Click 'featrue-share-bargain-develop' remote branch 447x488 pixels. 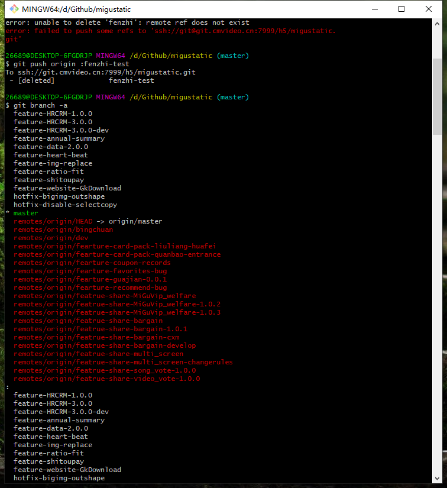[x=105, y=345]
